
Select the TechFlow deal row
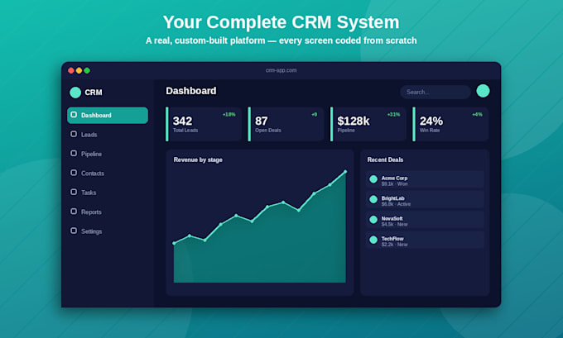point(425,240)
